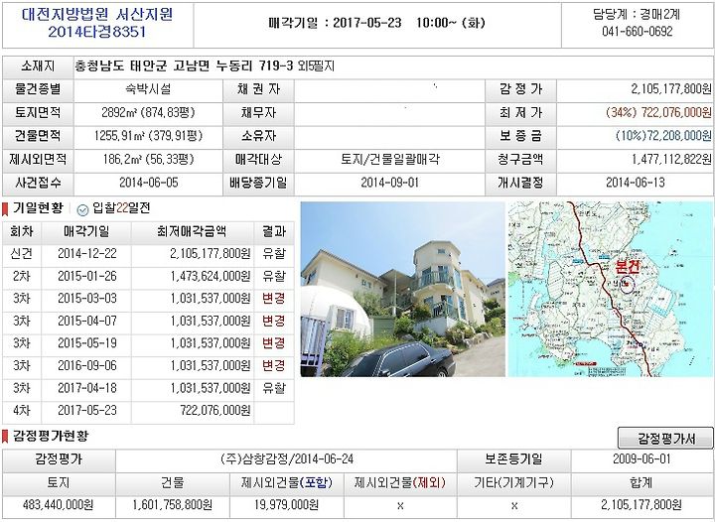The image size is (715, 522).
Task: Click the red marker icon beside 기일현황
Action: point(5,209)
